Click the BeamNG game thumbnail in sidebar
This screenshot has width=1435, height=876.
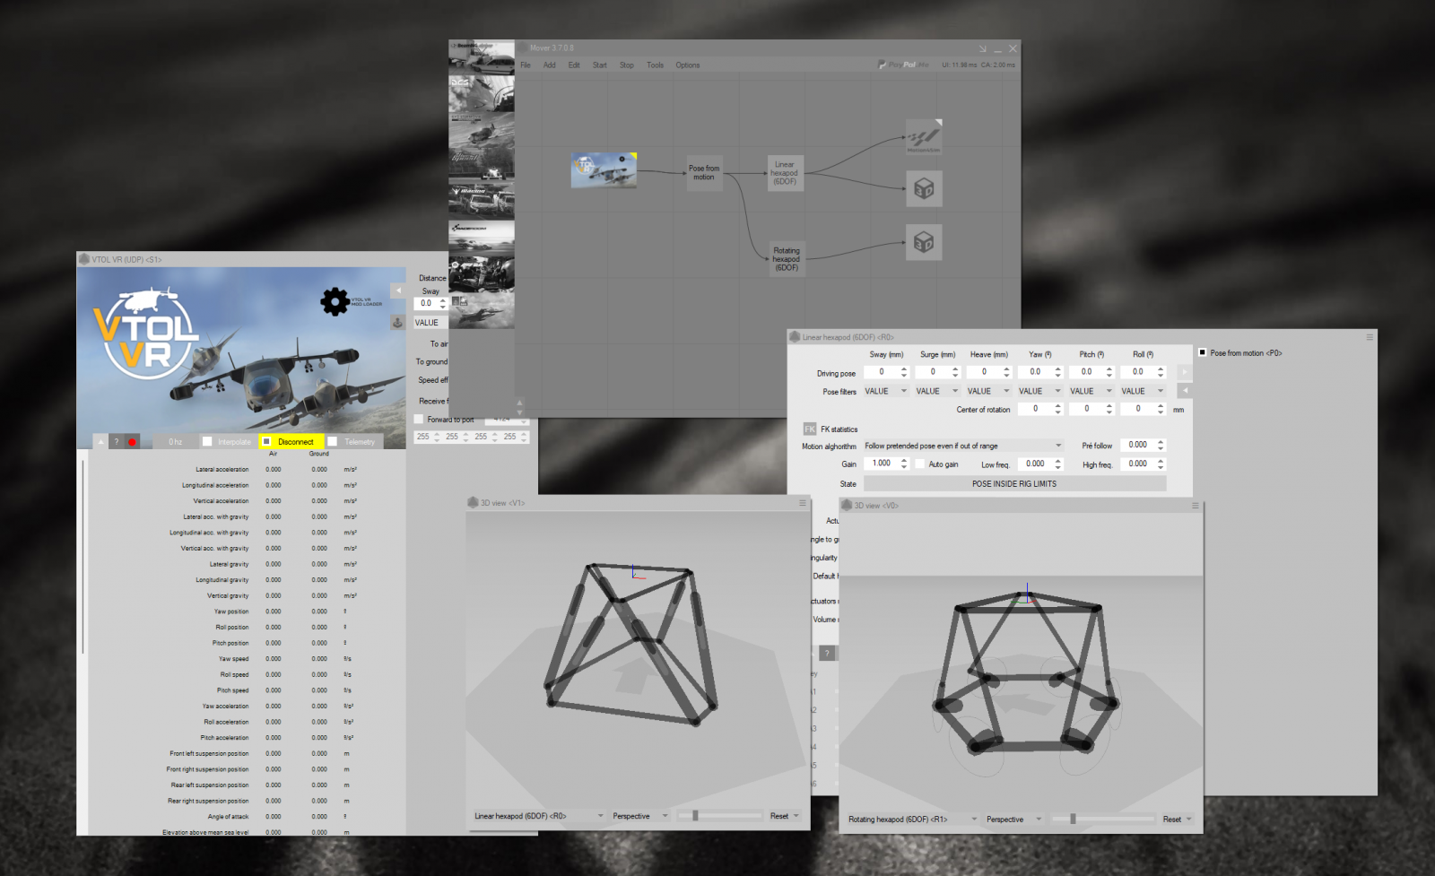coord(482,57)
